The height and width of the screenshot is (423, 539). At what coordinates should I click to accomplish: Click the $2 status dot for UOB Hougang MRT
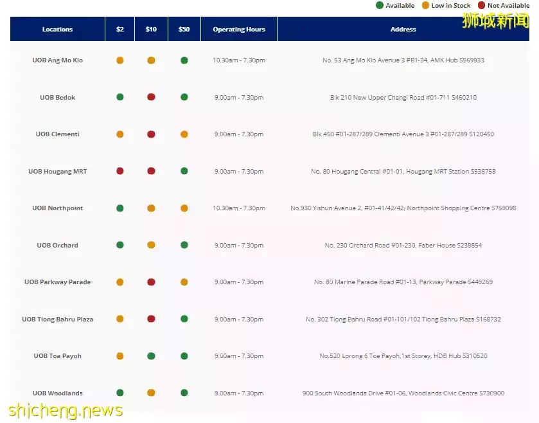[120, 171]
